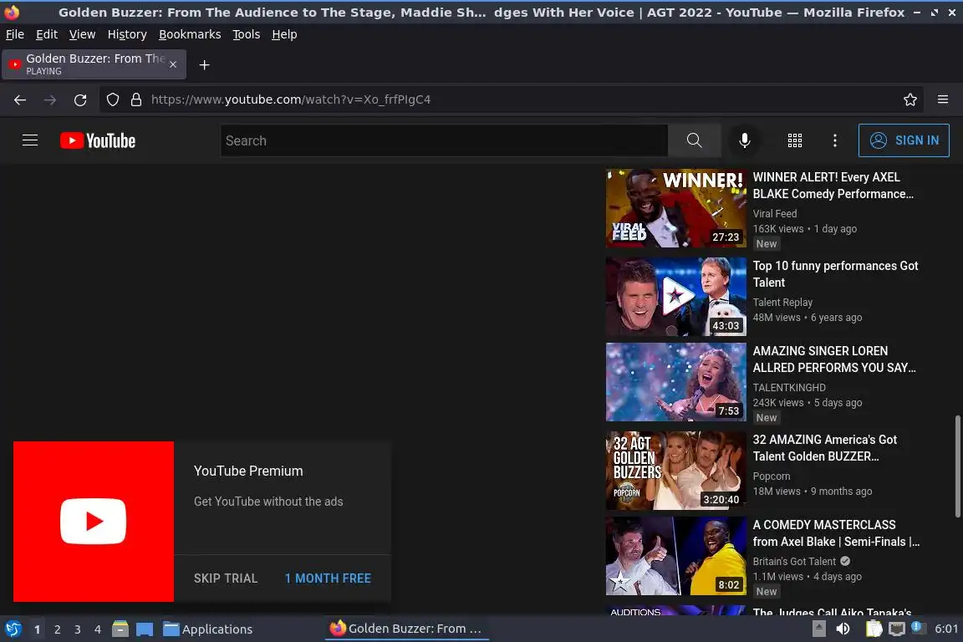
Task: Click the SIGN IN button
Action: 904,140
